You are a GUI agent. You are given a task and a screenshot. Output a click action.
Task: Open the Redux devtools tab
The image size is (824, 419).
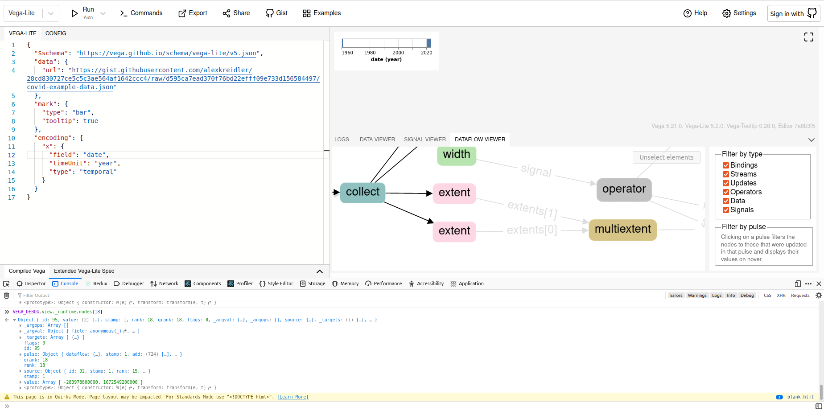click(x=96, y=284)
